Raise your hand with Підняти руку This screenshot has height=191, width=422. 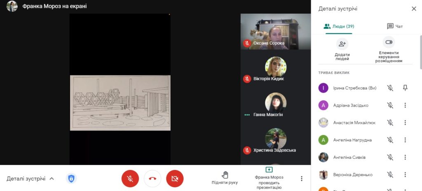coord(225,178)
